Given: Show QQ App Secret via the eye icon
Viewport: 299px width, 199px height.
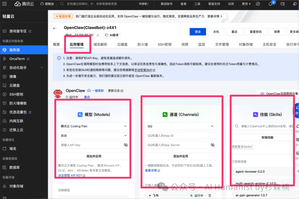Looking at the screenshot, I should tap(213, 145).
